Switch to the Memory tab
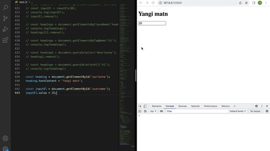The height and width of the screenshot is (151, 270). point(226,106)
